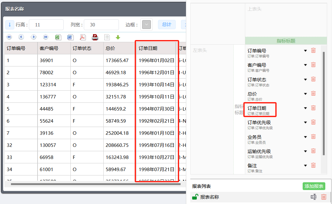Delete the 订单日期 indicator field
334x204 pixels.
tap(313, 108)
